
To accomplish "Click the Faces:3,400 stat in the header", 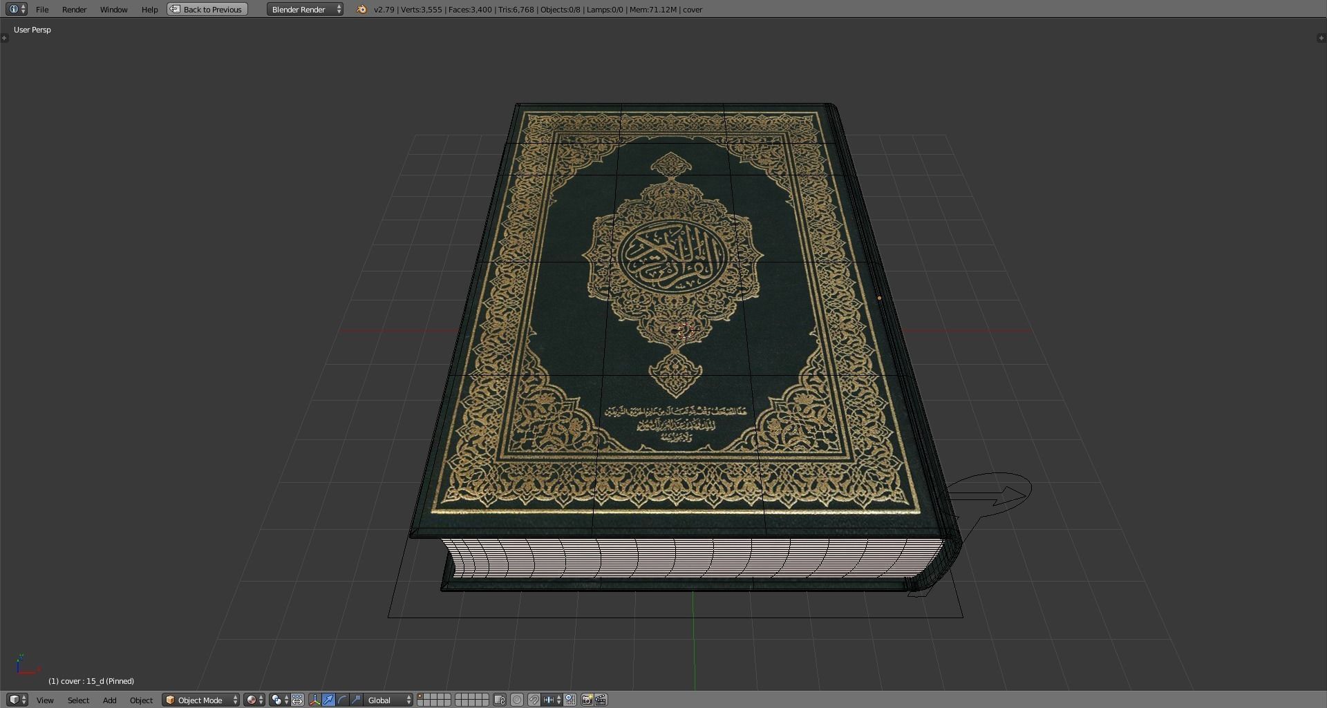I will (x=470, y=10).
